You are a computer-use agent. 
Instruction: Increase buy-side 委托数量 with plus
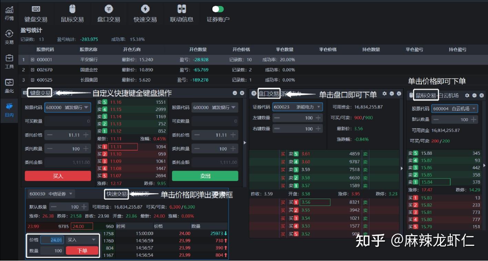pos(86,149)
